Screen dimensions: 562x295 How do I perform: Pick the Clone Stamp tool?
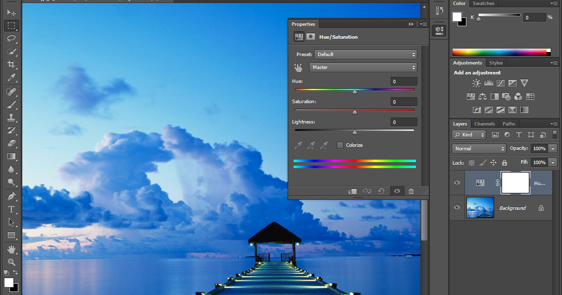pos(11,118)
